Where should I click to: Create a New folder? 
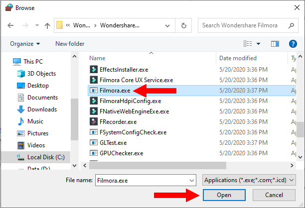point(70,44)
